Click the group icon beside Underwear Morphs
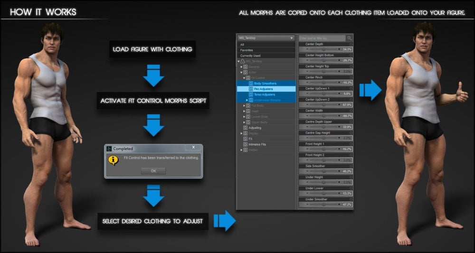The height and width of the screenshot is (253, 475). tap(251, 100)
